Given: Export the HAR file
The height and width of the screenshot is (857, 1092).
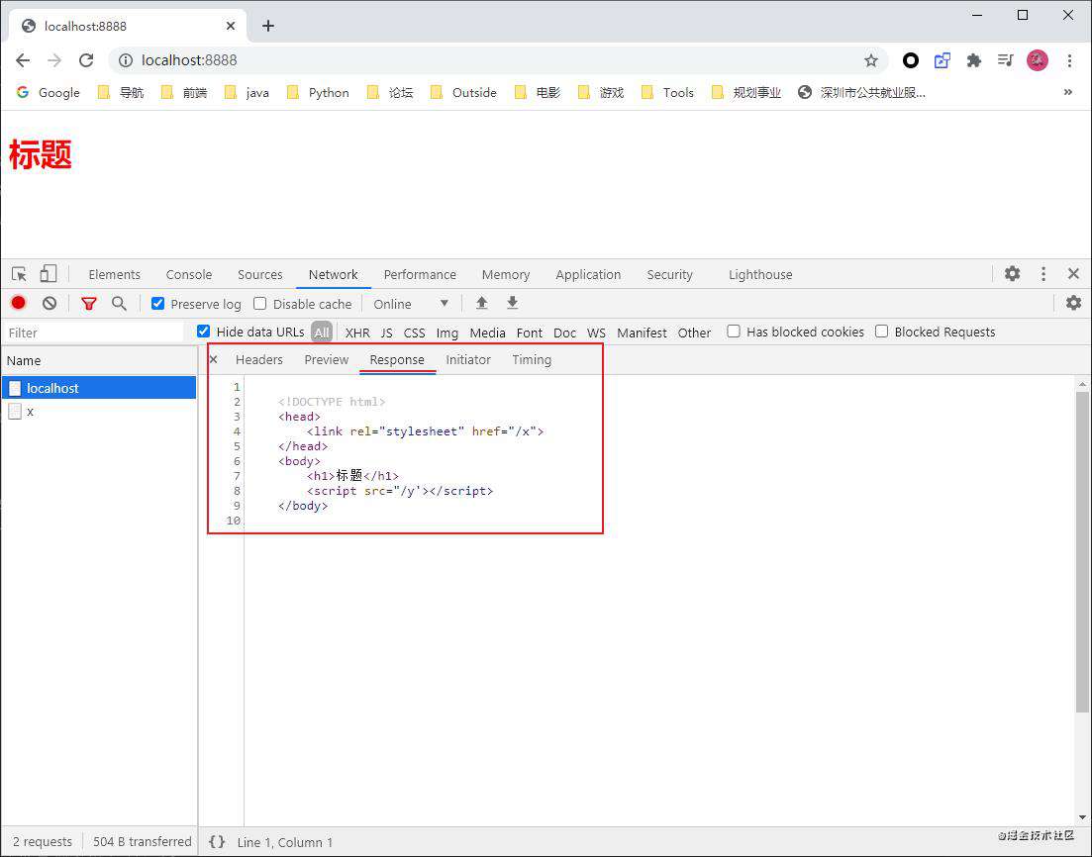Looking at the screenshot, I should click(512, 303).
